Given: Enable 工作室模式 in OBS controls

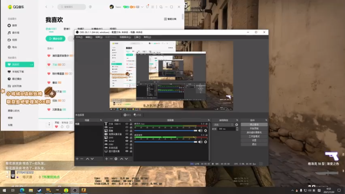Looking at the screenshot, I should tap(254, 136).
